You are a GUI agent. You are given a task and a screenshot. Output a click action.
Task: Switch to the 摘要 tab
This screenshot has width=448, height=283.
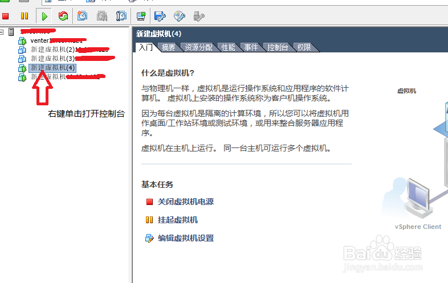coord(168,47)
